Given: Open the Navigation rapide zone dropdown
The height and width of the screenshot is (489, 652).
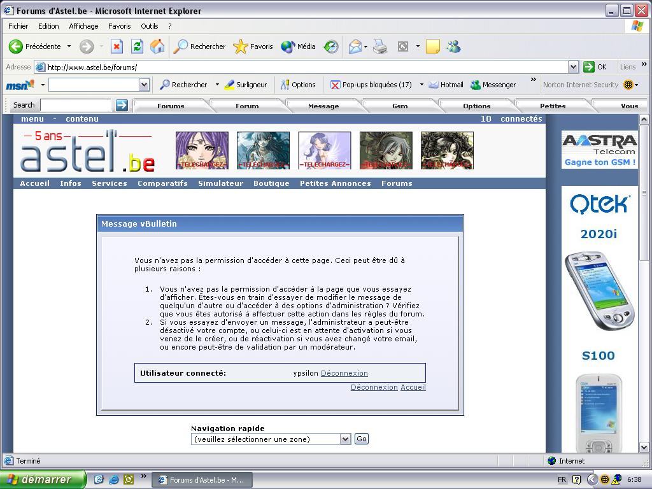Looking at the screenshot, I should (x=345, y=439).
